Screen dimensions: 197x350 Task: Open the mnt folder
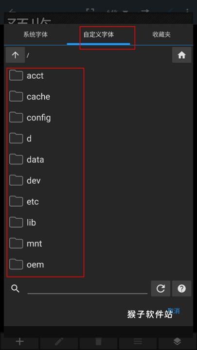click(45, 244)
